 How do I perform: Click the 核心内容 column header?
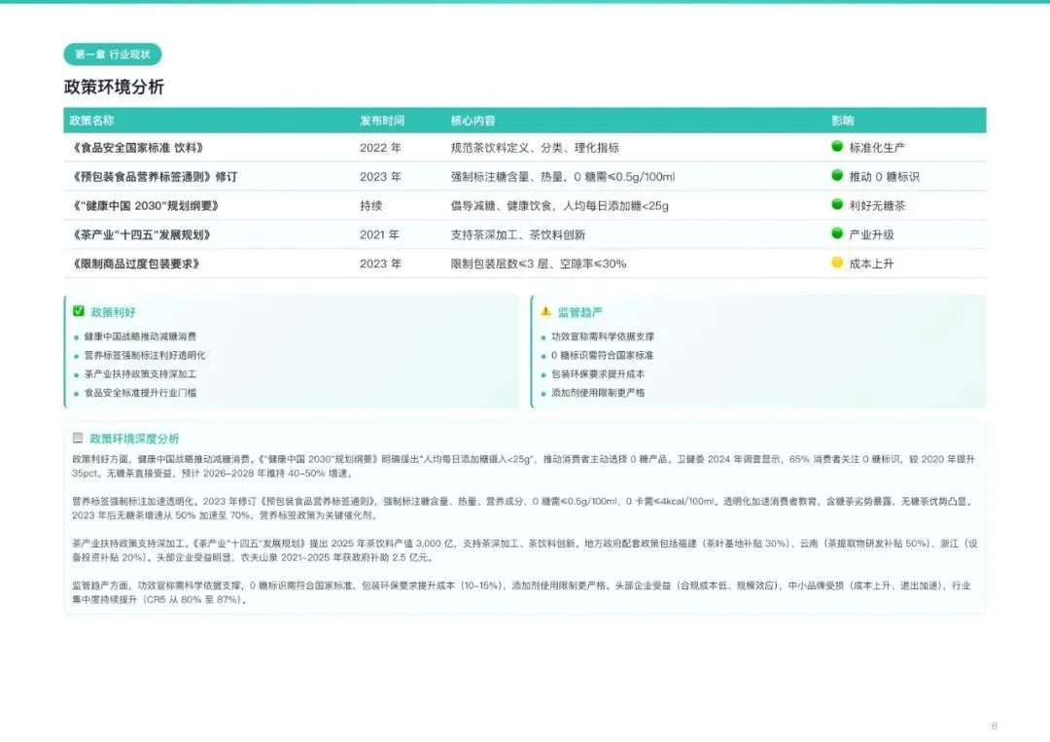click(x=472, y=121)
